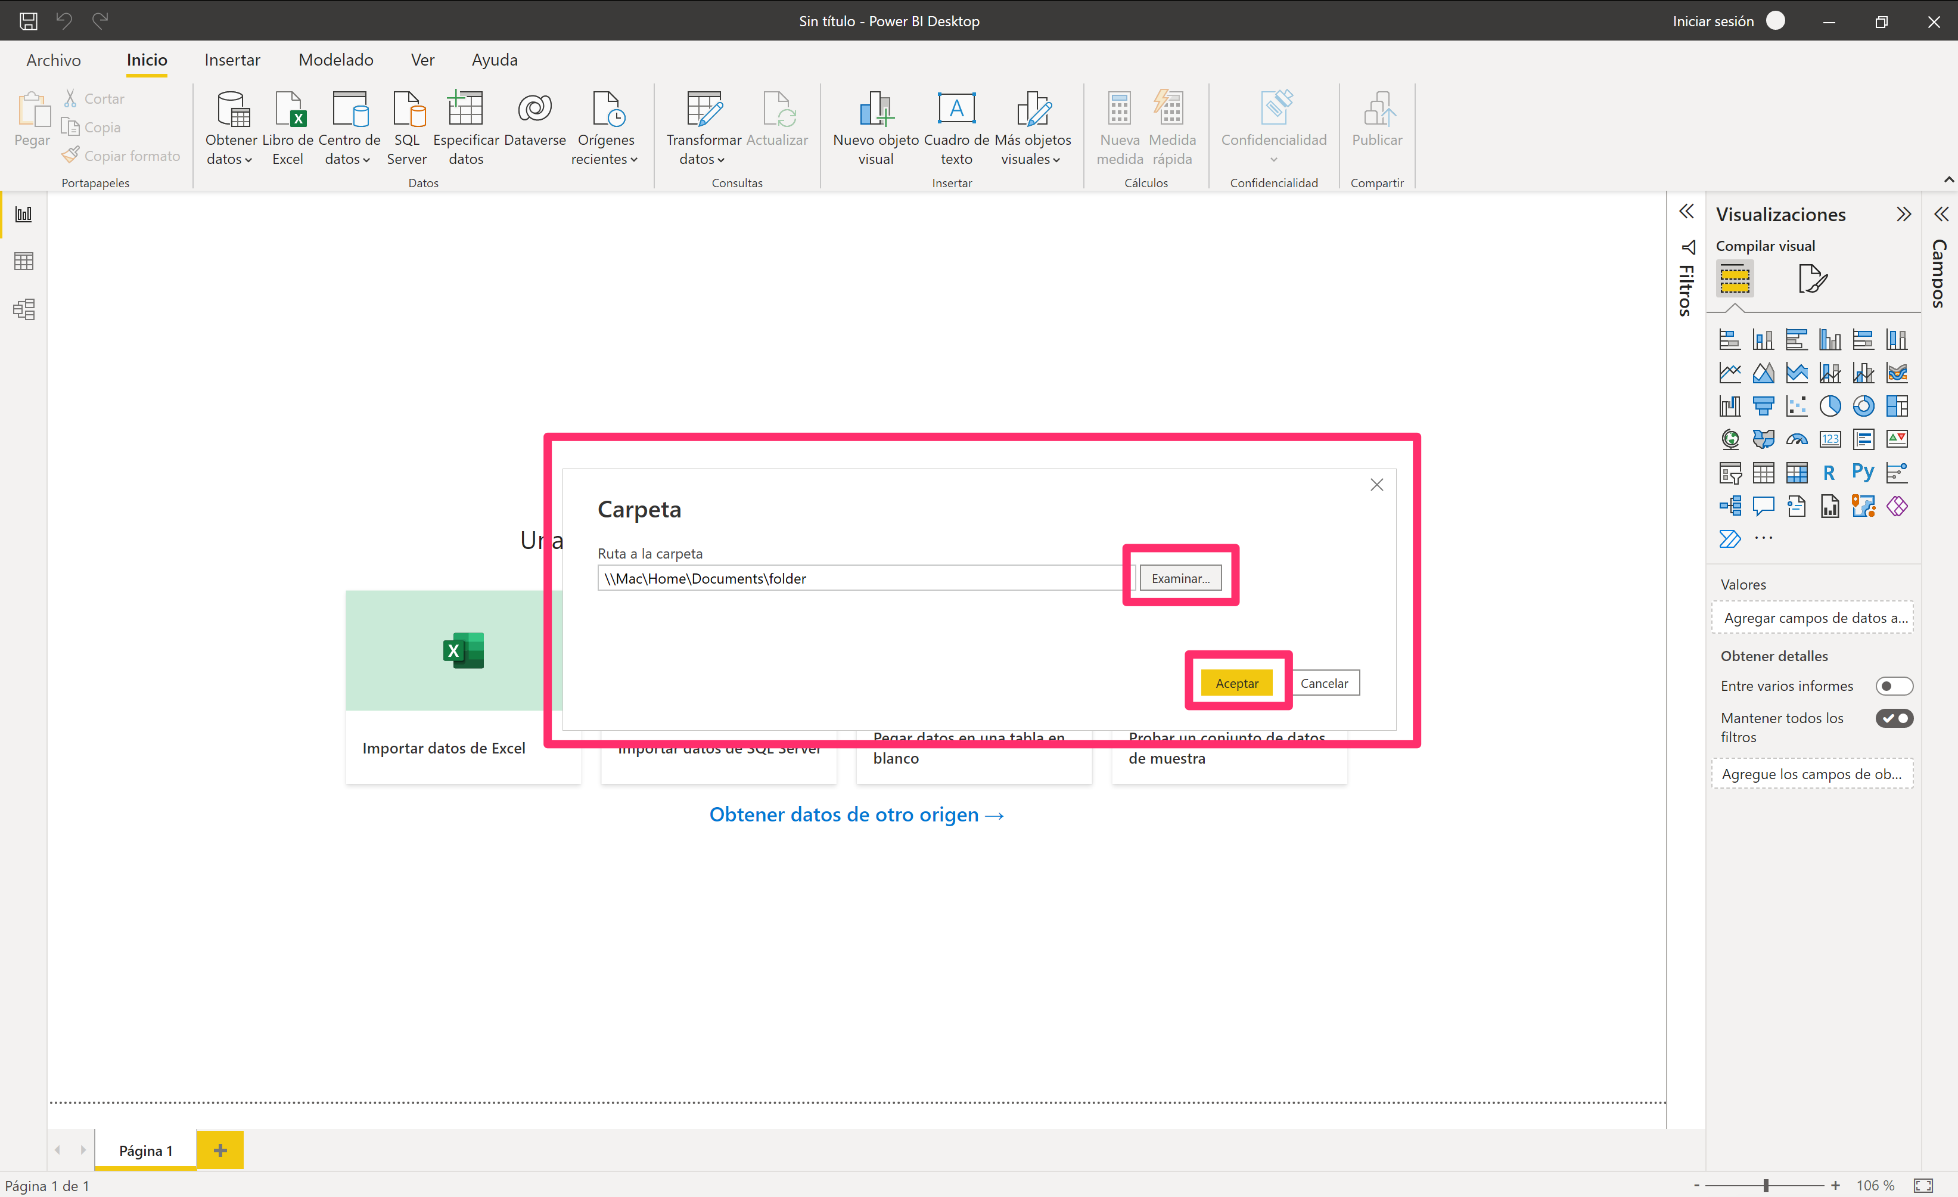The image size is (1958, 1197).
Task: Select the KPI visual icon
Action: click(1897, 439)
